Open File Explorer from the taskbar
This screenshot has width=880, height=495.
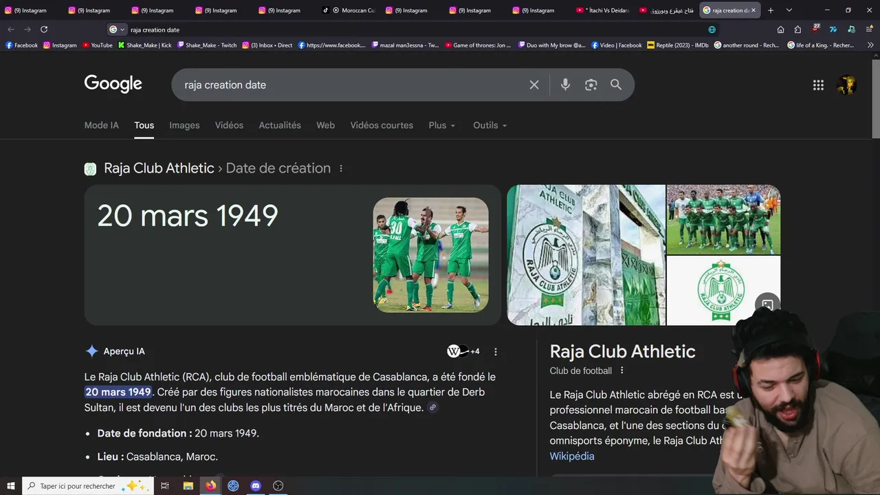pos(188,486)
